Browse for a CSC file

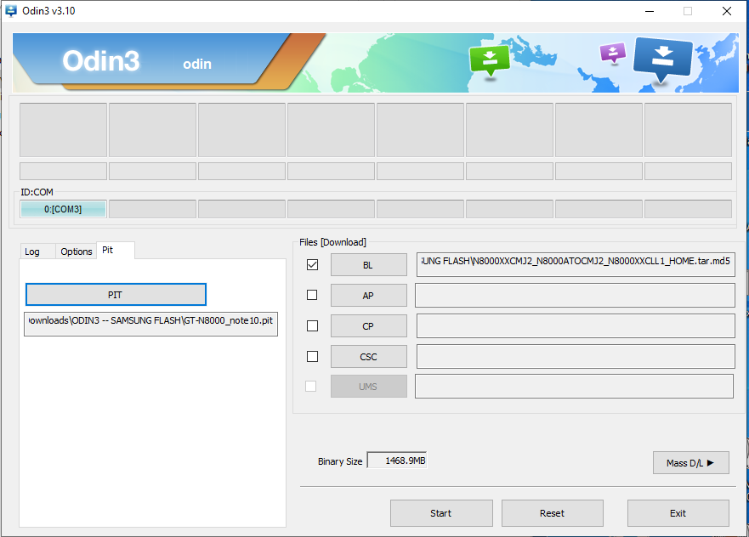pos(369,357)
